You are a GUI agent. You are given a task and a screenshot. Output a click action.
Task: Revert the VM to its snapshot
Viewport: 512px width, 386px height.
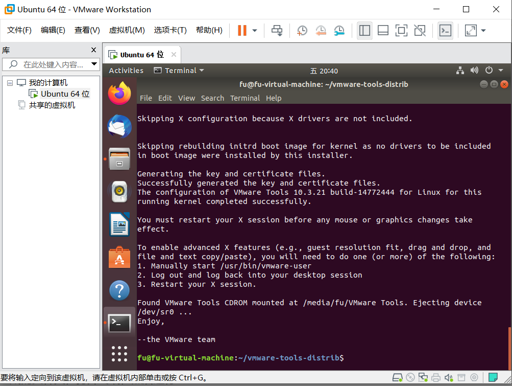321,30
